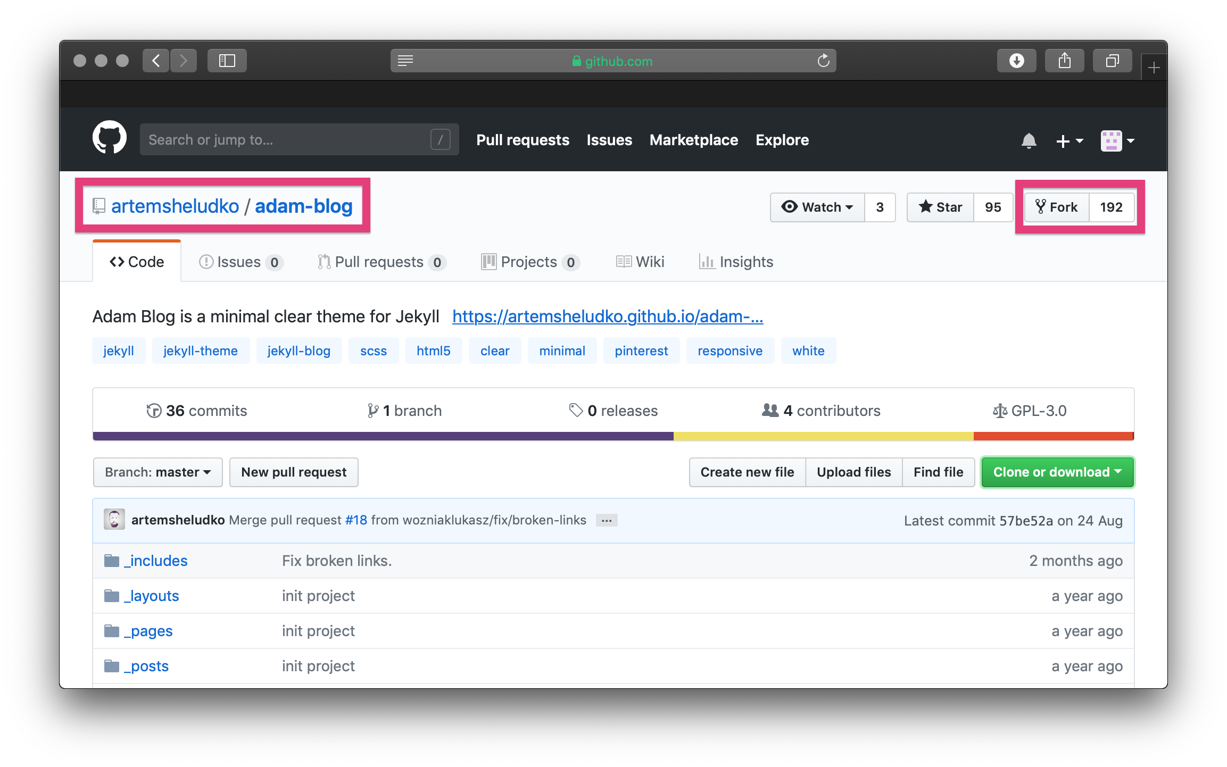Open the create-new plus dropdown

point(1069,141)
